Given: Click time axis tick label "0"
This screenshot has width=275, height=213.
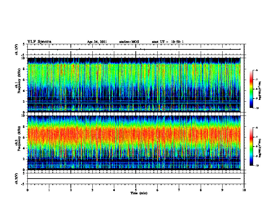Looking at the screenshot, I should [x=27, y=190].
